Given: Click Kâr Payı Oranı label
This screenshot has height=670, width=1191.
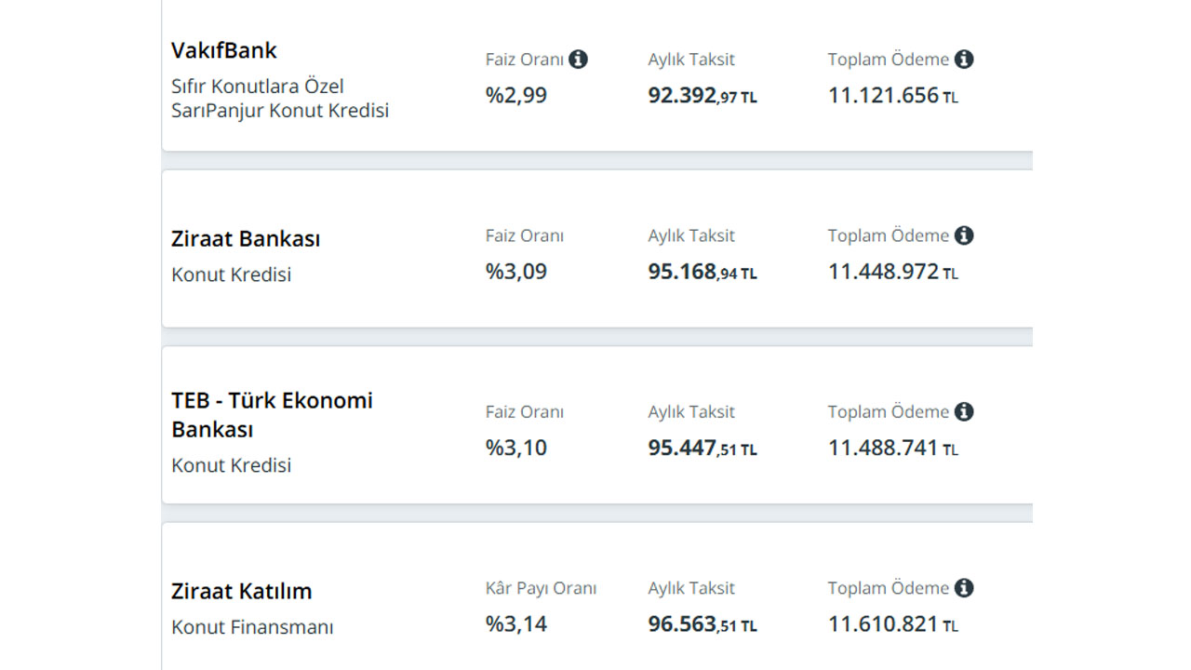Looking at the screenshot, I should click(541, 588).
